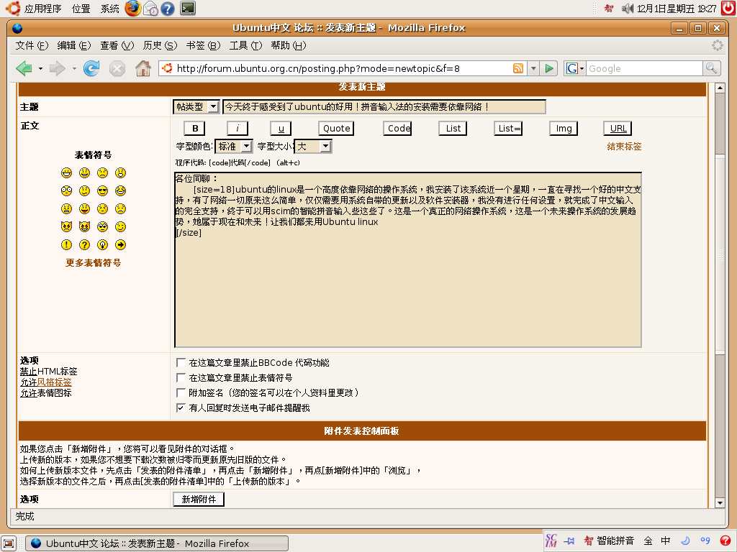The width and height of the screenshot is (737, 552).
Task: Click the bold B formatting button
Action: [x=195, y=128]
